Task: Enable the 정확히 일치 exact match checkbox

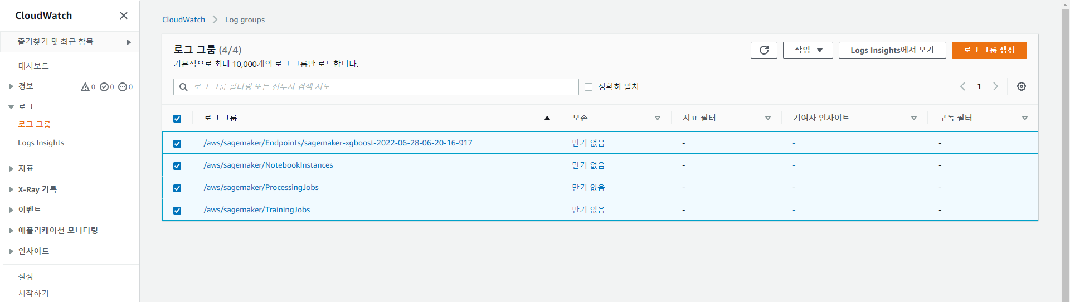Action: pyautogui.click(x=588, y=87)
